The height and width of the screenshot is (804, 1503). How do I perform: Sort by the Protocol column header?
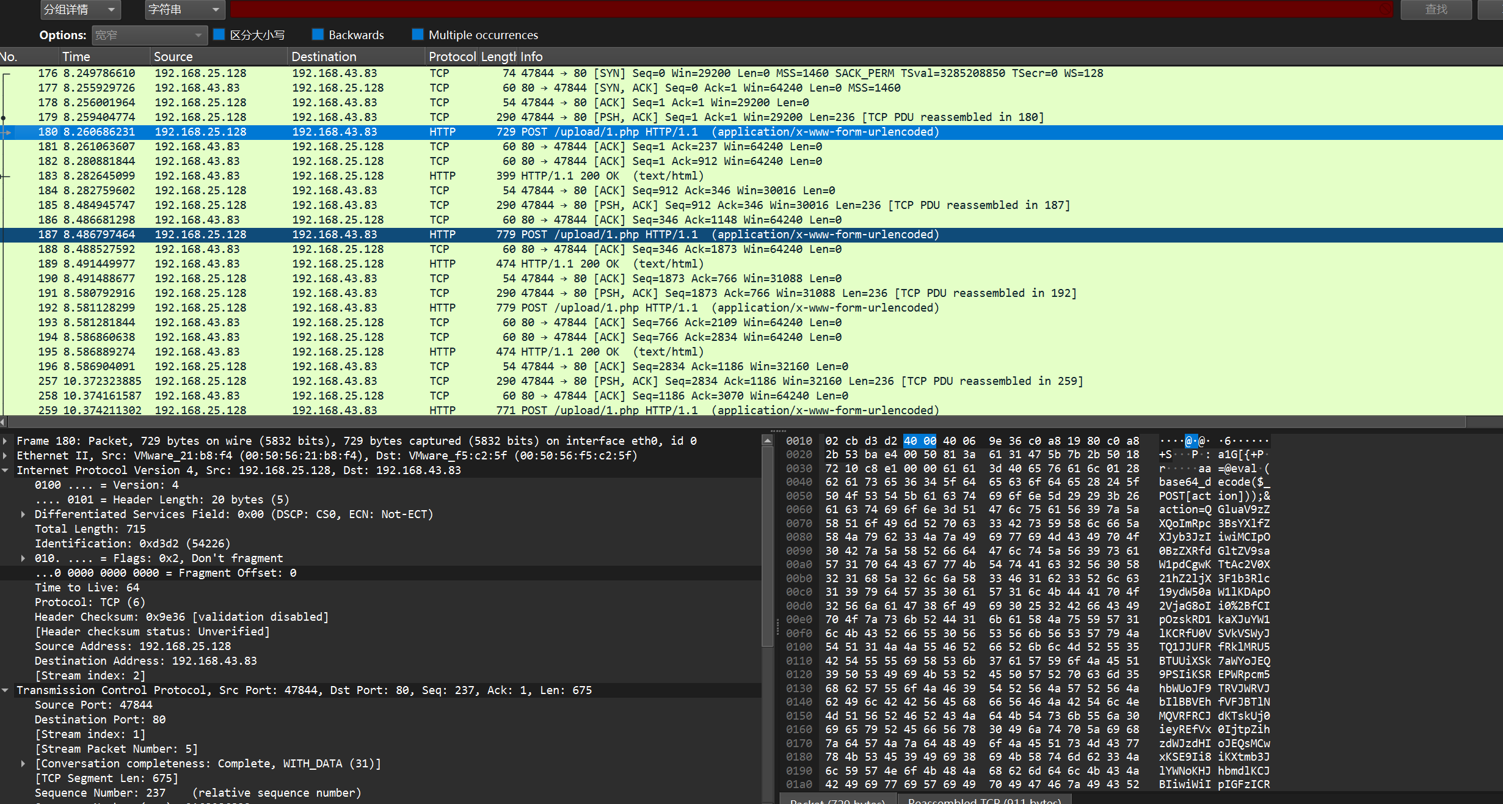pyautogui.click(x=451, y=57)
